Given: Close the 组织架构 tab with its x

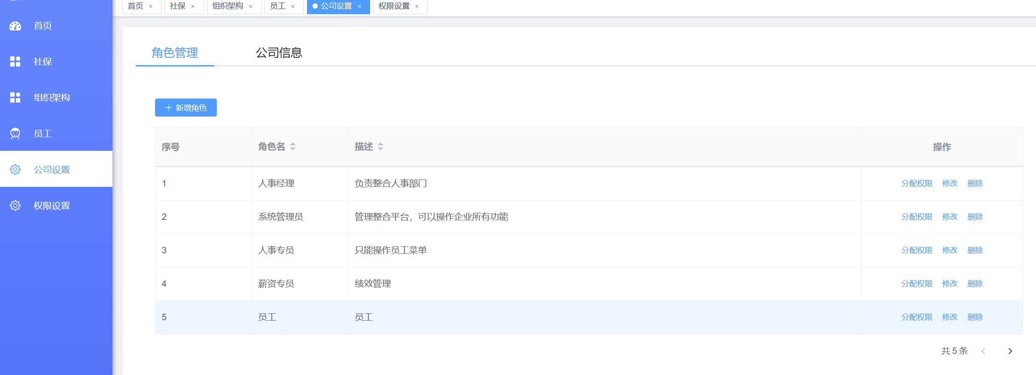Looking at the screenshot, I should coord(251,6).
